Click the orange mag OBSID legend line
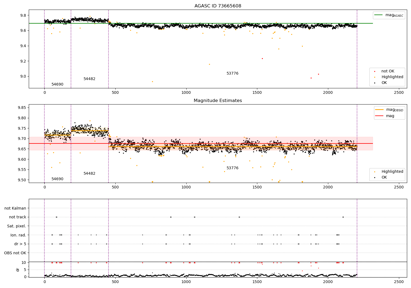The width and height of the screenshot is (411, 288). pos(379,109)
